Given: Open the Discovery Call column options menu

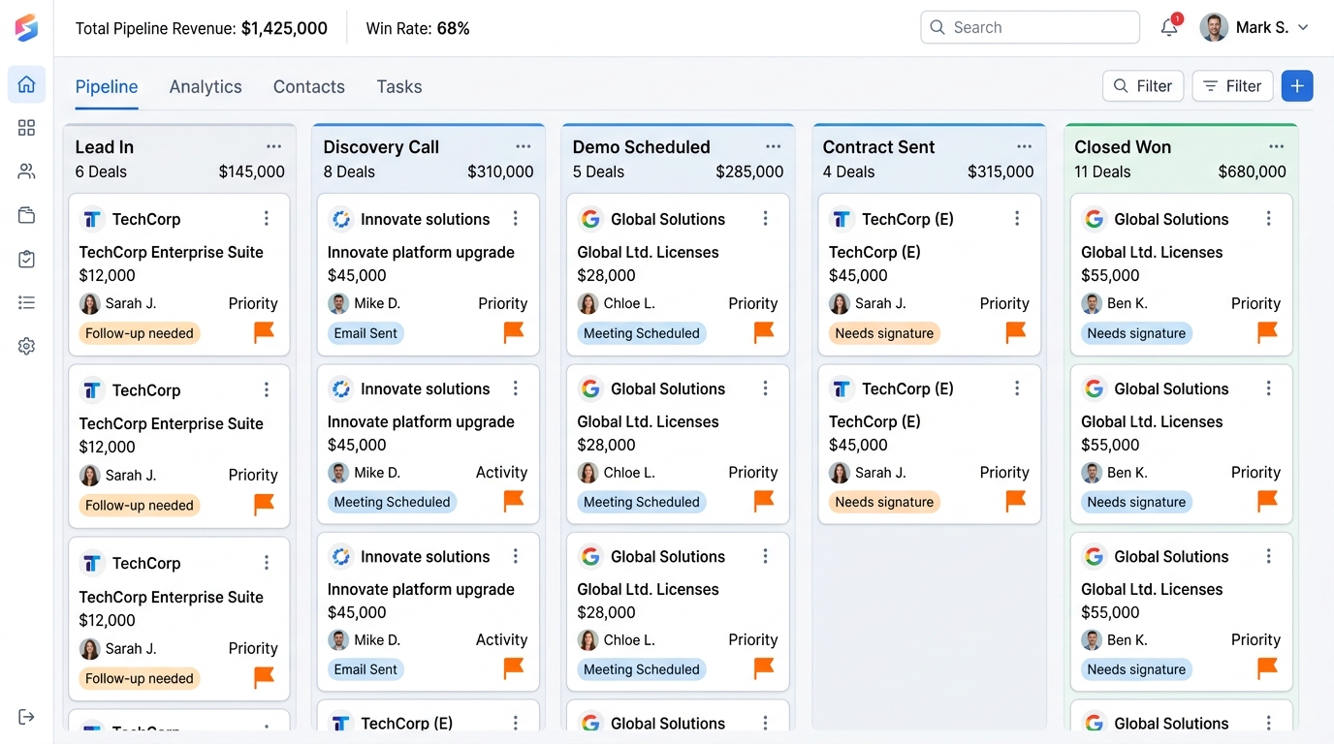Looking at the screenshot, I should pyautogui.click(x=524, y=146).
